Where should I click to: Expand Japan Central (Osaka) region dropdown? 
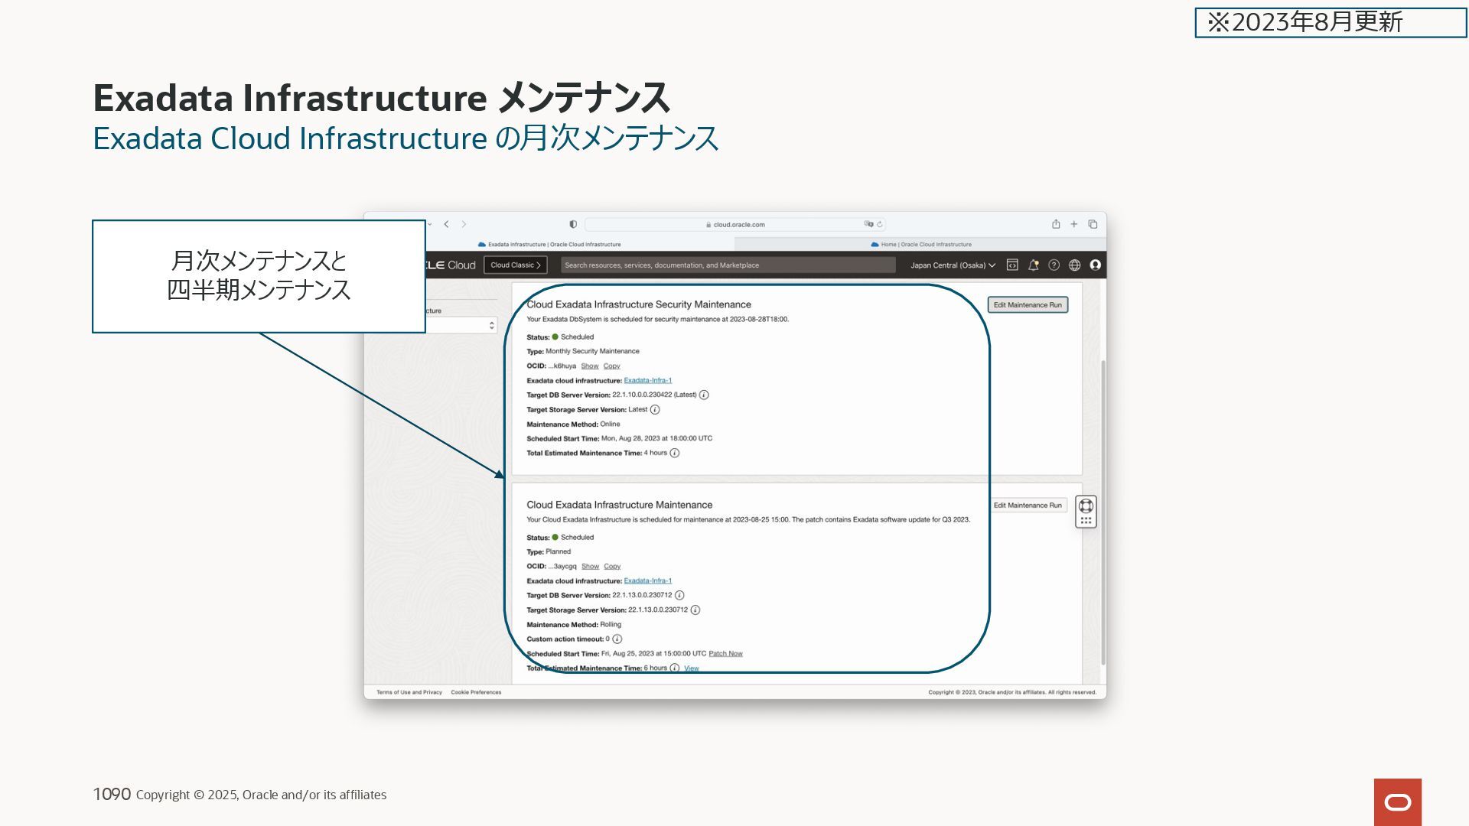pyautogui.click(x=953, y=265)
